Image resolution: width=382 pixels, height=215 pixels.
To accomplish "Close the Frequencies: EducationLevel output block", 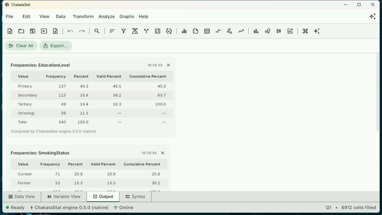I will pos(168,65).
